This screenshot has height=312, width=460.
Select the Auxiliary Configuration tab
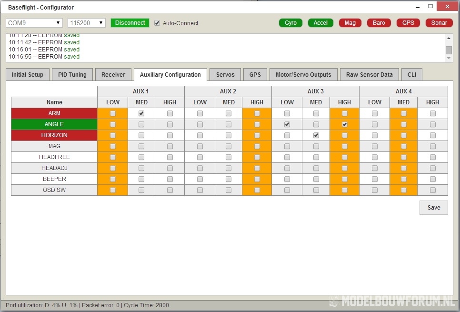click(170, 75)
